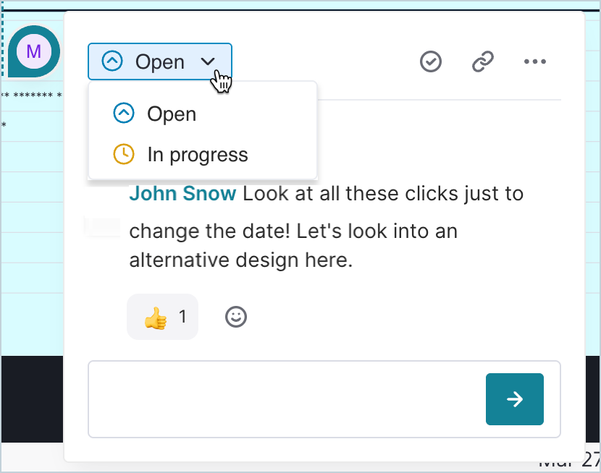Image resolution: width=601 pixels, height=473 pixels.
Task: Open the John Snow mention link
Action: pos(182,193)
